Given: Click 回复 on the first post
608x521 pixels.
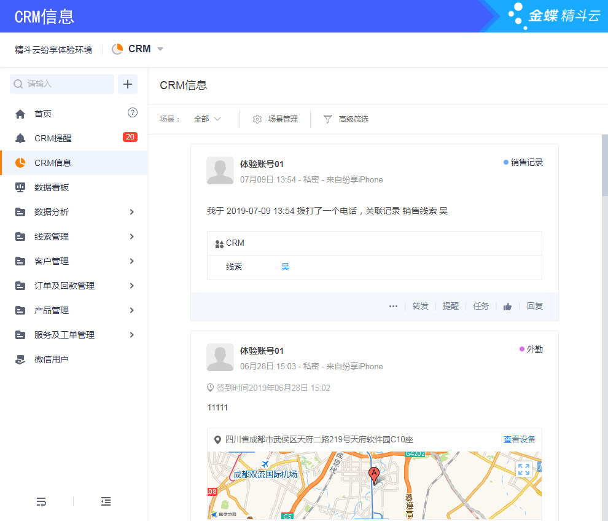Looking at the screenshot, I should (535, 307).
